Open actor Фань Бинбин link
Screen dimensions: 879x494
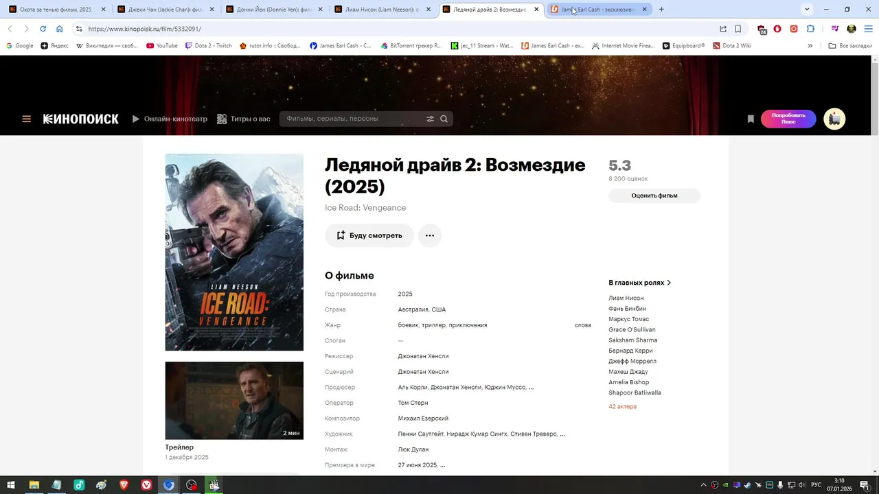tap(627, 309)
